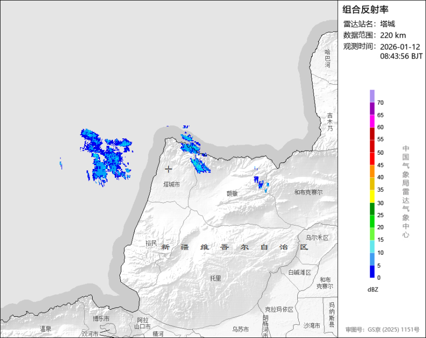Viewport: 426px width, 338px height.
Task: Click the 哈巴河 map label
Action: click(327, 58)
